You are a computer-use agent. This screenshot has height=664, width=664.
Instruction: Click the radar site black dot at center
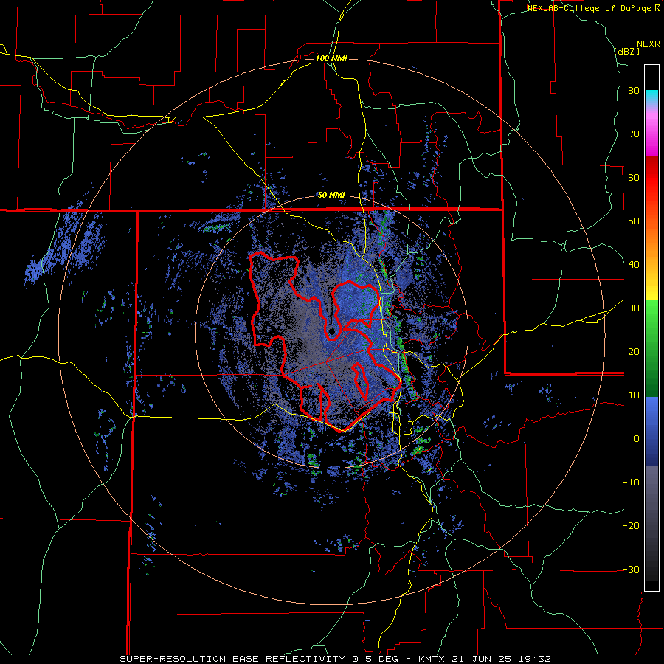[x=332, y=331]
